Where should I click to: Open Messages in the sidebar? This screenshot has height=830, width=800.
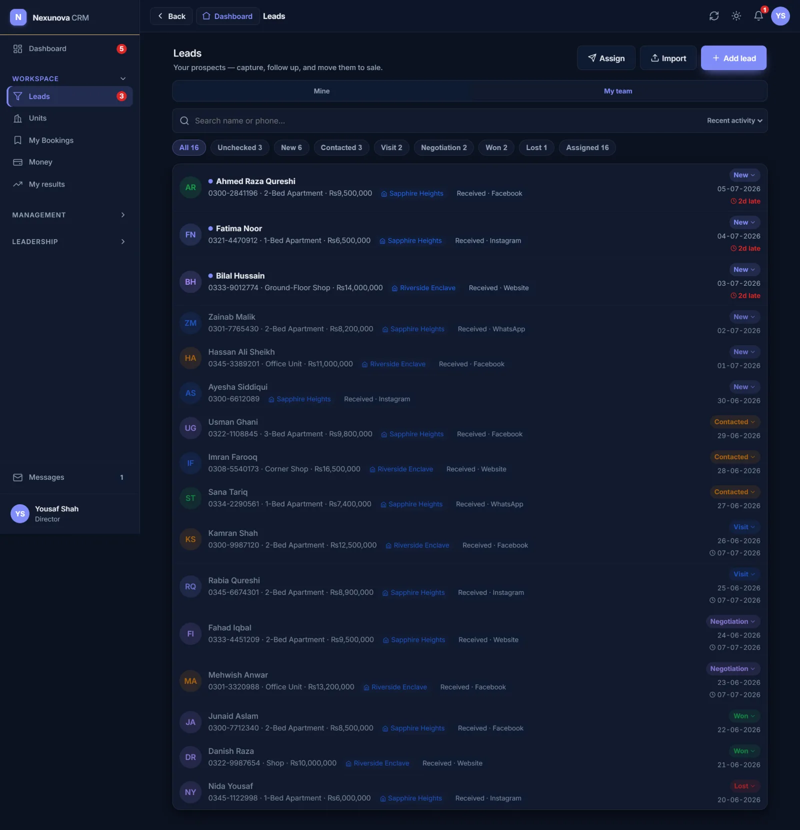point(69,477)
